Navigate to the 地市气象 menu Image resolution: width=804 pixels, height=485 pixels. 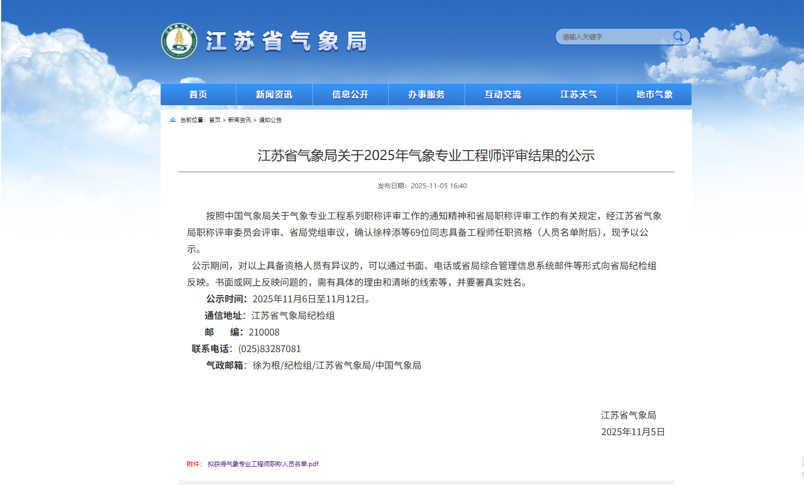654,95
